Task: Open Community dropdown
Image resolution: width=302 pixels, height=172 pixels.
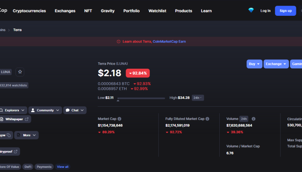Action: (x=45, y=110)
